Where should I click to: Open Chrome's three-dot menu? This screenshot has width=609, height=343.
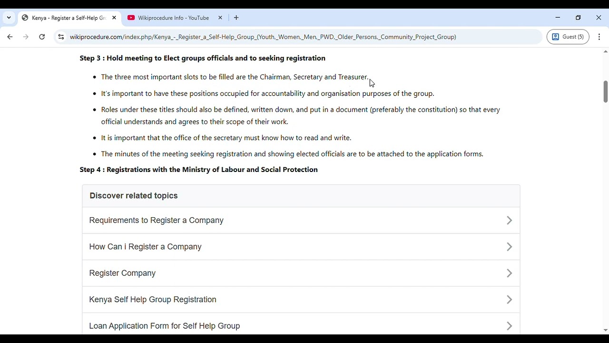point(599,37)
